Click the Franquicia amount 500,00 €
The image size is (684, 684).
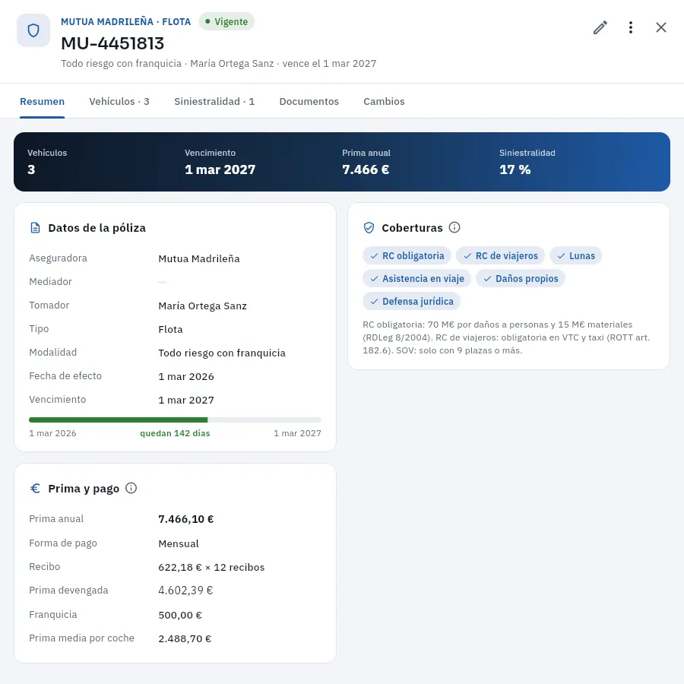(x=180, y=615)
